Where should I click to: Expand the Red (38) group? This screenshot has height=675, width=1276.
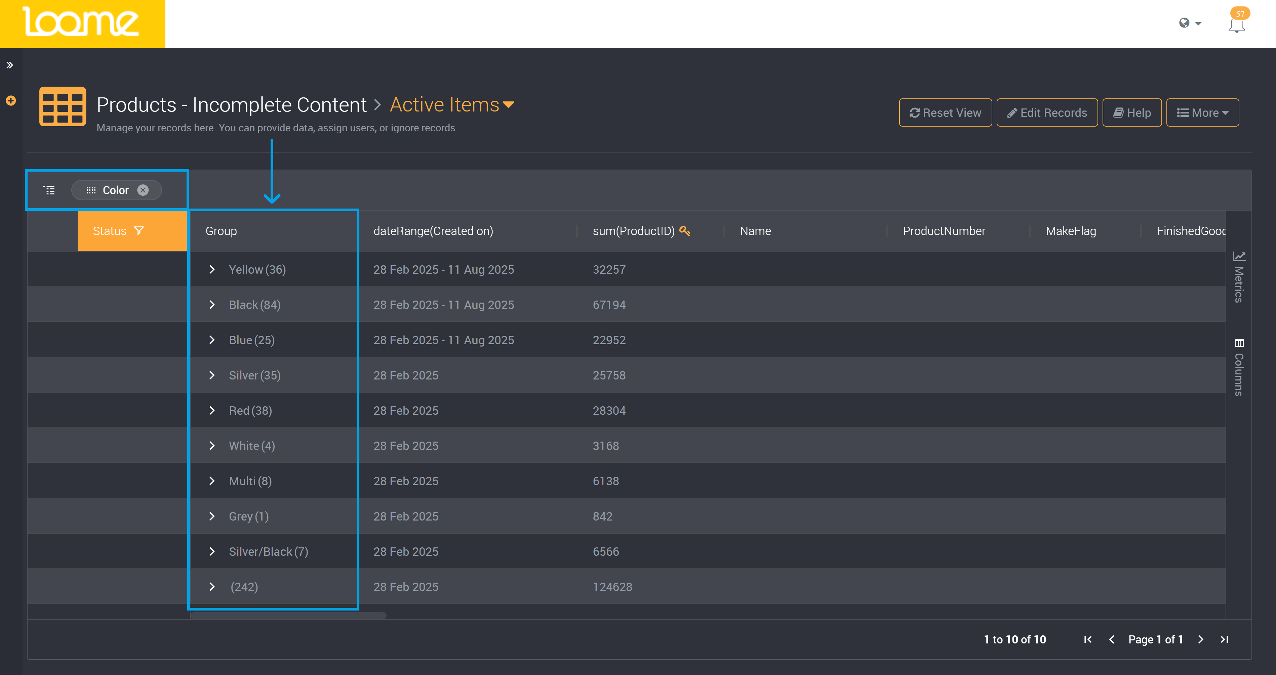(x=212, y=410)
